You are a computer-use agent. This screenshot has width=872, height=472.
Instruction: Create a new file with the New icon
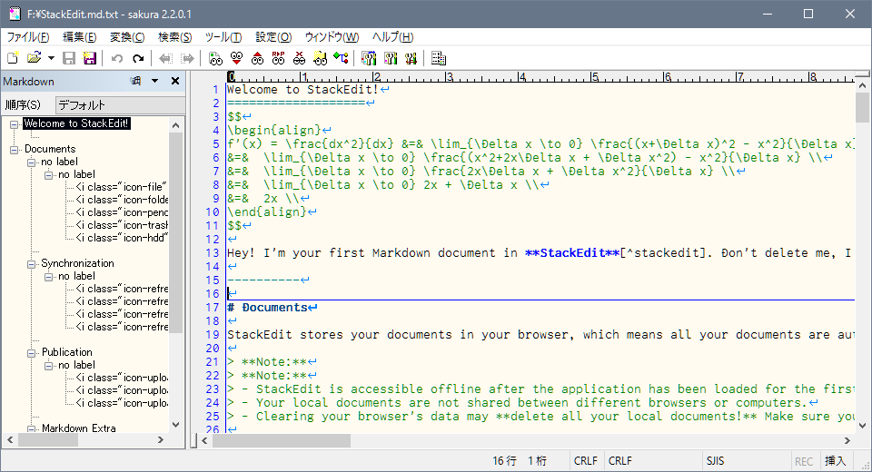13,58
